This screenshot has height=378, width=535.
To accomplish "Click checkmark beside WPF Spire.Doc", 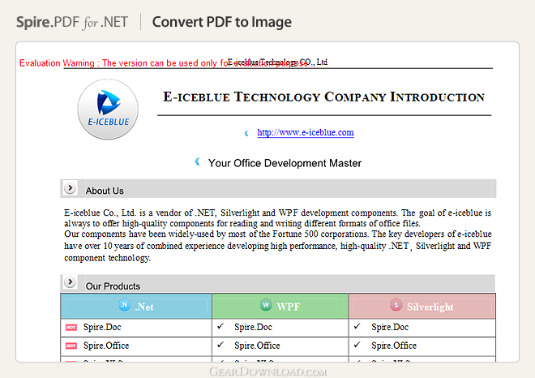I will (x=220, y=326).
